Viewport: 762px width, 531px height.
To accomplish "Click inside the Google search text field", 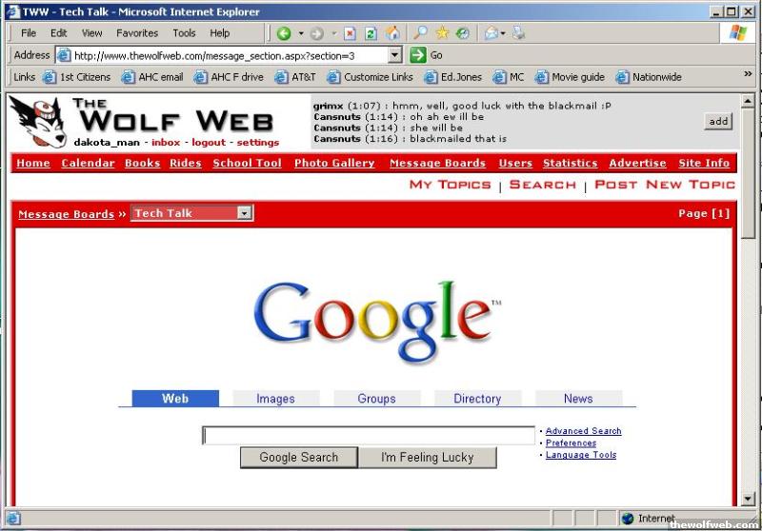I will pos(369,436).
